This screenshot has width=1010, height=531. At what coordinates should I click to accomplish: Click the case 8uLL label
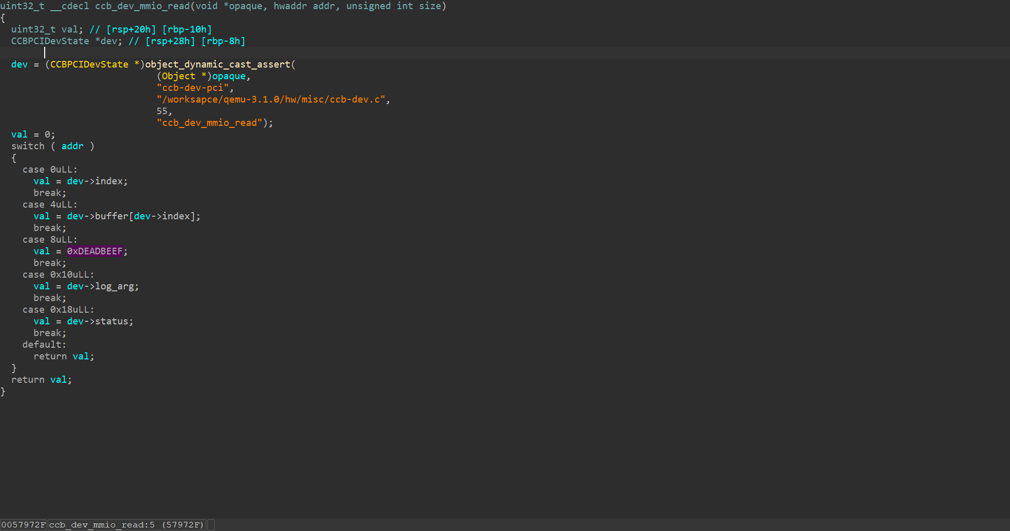50,240
